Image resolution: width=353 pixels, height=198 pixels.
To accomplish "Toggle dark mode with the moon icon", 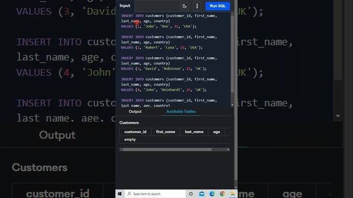I will [x=184, y=6].
